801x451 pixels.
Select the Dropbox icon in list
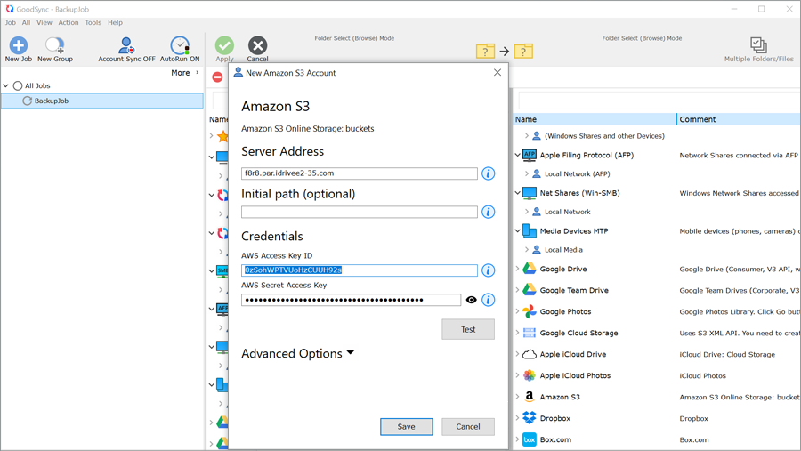530,418
